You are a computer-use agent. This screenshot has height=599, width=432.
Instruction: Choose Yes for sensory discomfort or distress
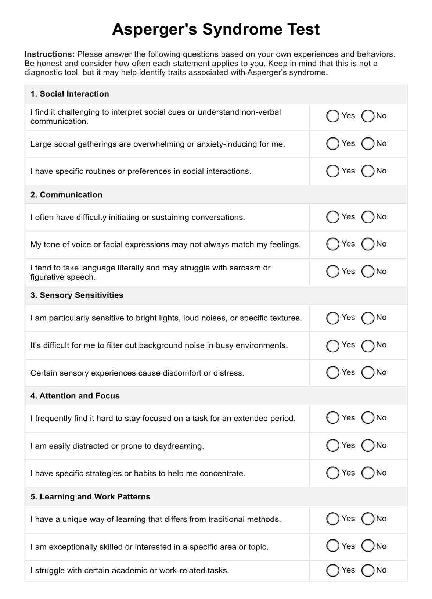point(332,373)
